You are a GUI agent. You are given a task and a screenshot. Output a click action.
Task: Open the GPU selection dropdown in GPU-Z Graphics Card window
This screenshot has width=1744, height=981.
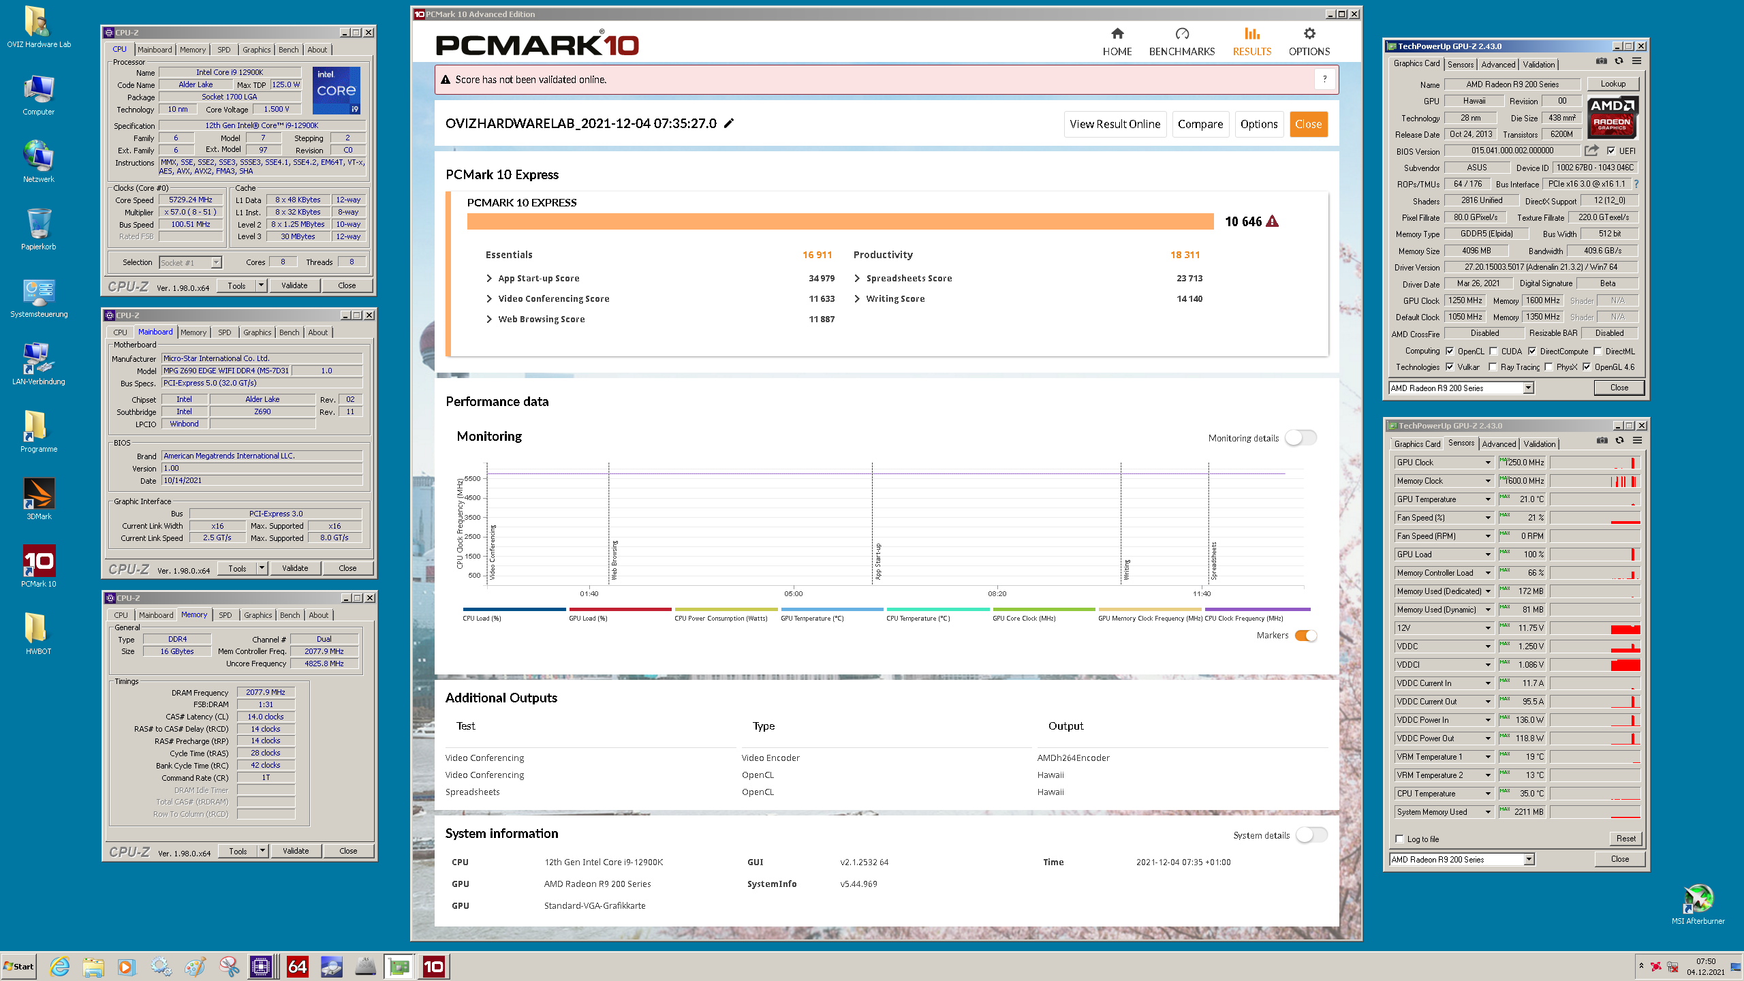pyautogui.click(x=1528, y=388)
